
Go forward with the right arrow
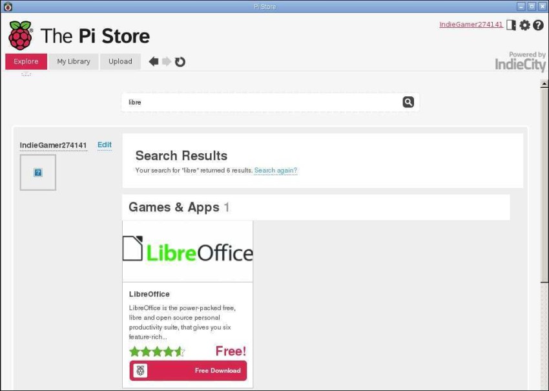click(x=166, y=61)
